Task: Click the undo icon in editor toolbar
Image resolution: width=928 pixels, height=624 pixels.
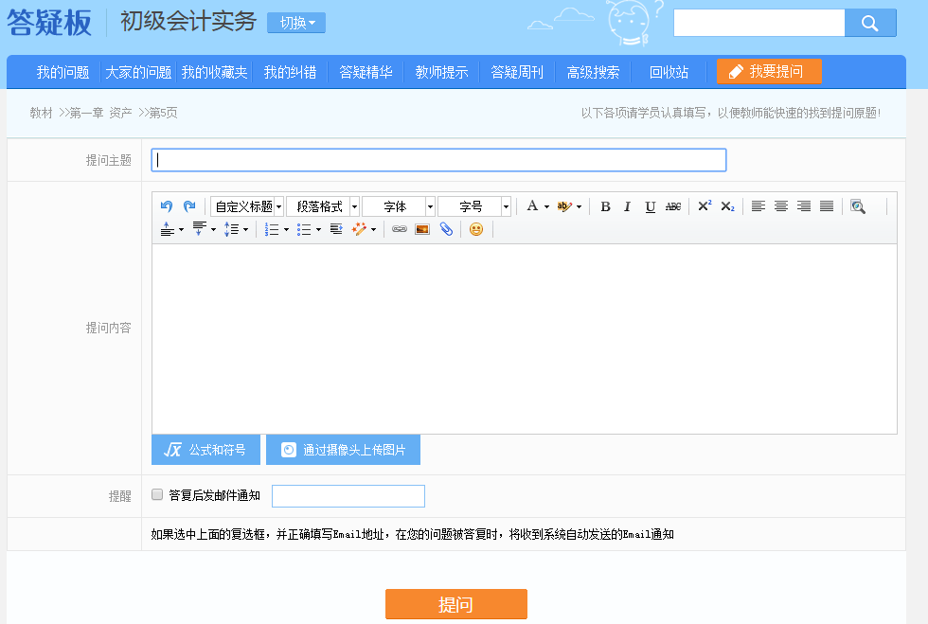Action: click(167, 206)
